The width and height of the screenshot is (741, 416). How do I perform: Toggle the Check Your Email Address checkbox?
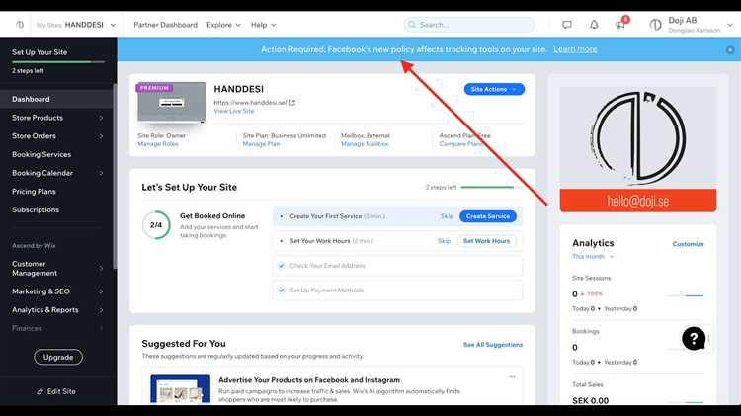point(282,266)
